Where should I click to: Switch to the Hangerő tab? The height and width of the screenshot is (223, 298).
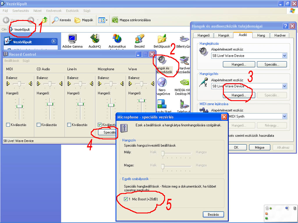(203, 35)
